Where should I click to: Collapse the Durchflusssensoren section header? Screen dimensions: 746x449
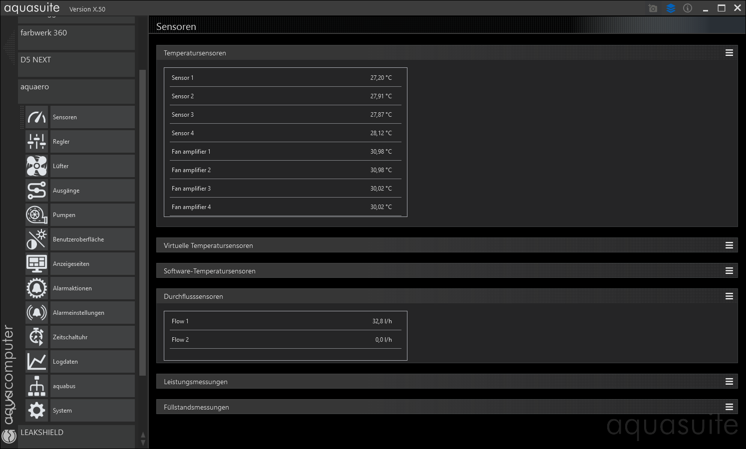(447, 296)
